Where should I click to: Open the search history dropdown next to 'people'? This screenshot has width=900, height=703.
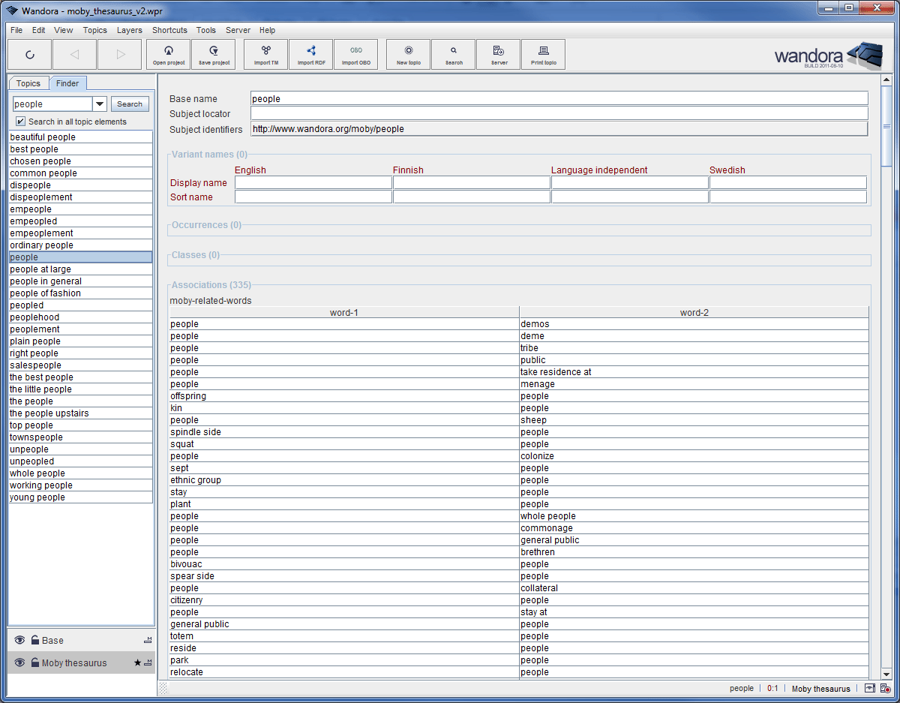coord(100,104)
